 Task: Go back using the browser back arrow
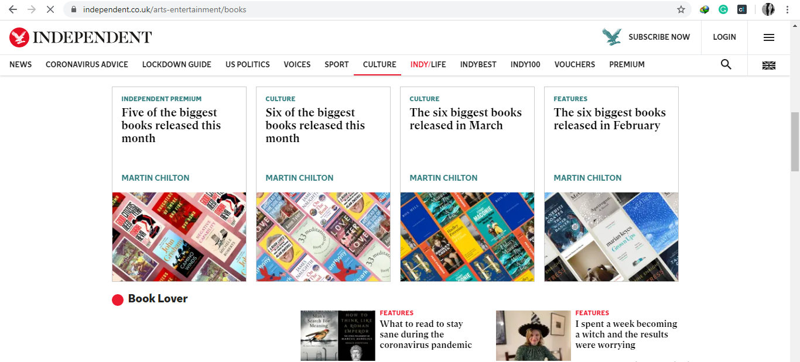pyautogui.click(x=13, y=9)
